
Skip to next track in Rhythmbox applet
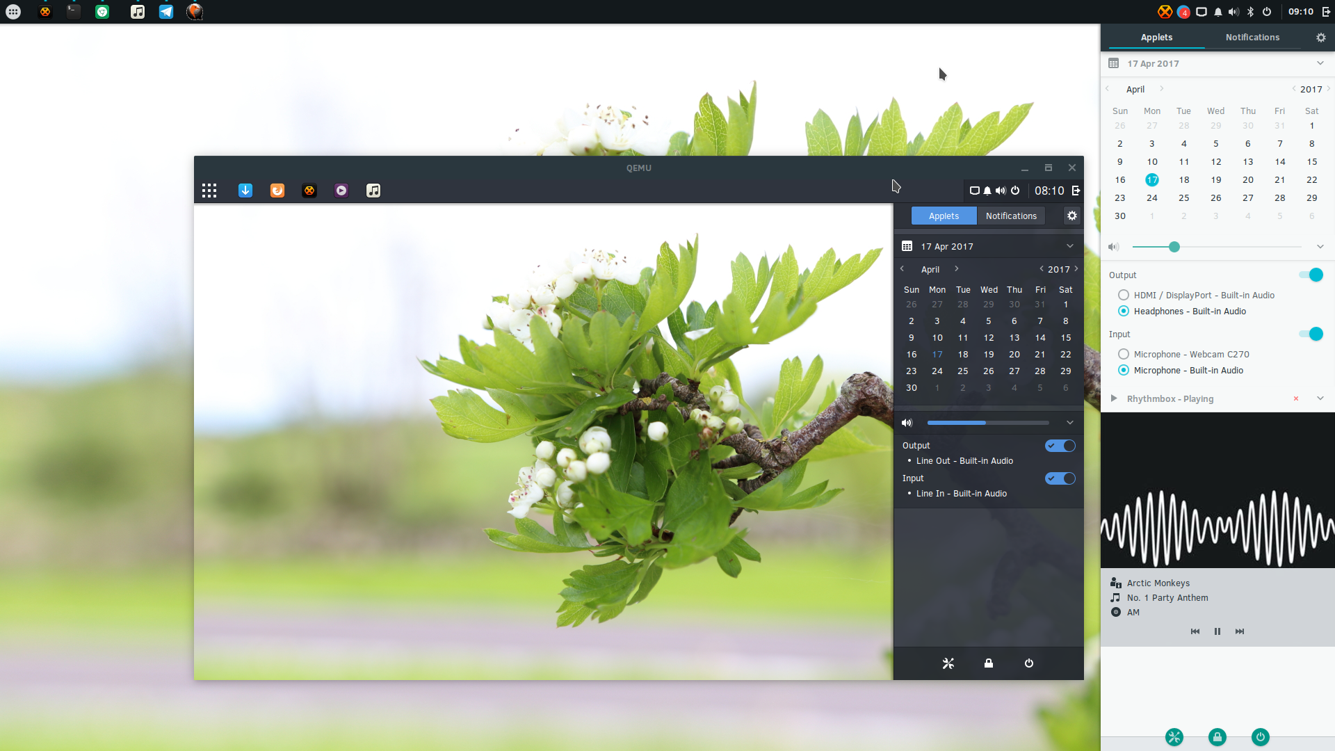(x=1240, y=631)
